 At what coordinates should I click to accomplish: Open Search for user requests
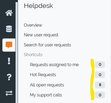(x=47, y=45)
